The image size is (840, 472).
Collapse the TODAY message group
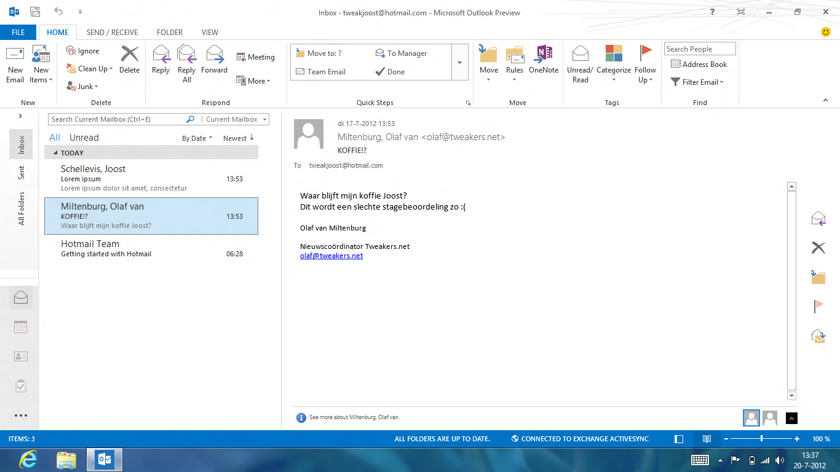click(x=56, y=153)
